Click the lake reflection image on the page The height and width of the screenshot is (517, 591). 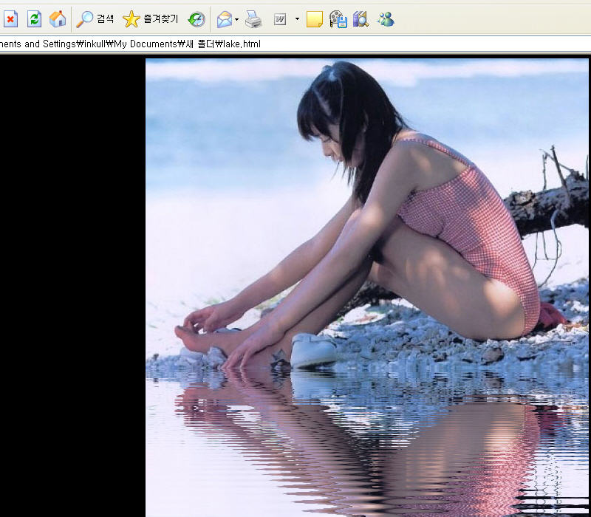pos(367,287)
